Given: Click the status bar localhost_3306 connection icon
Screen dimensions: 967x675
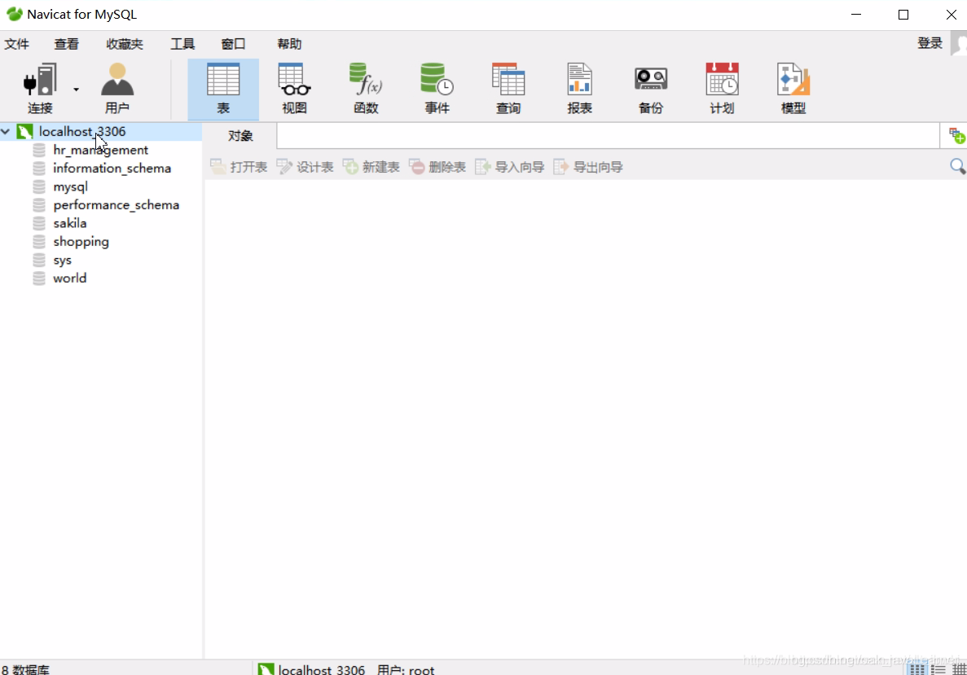Looking at the screenshot, I should click(266, 668).
